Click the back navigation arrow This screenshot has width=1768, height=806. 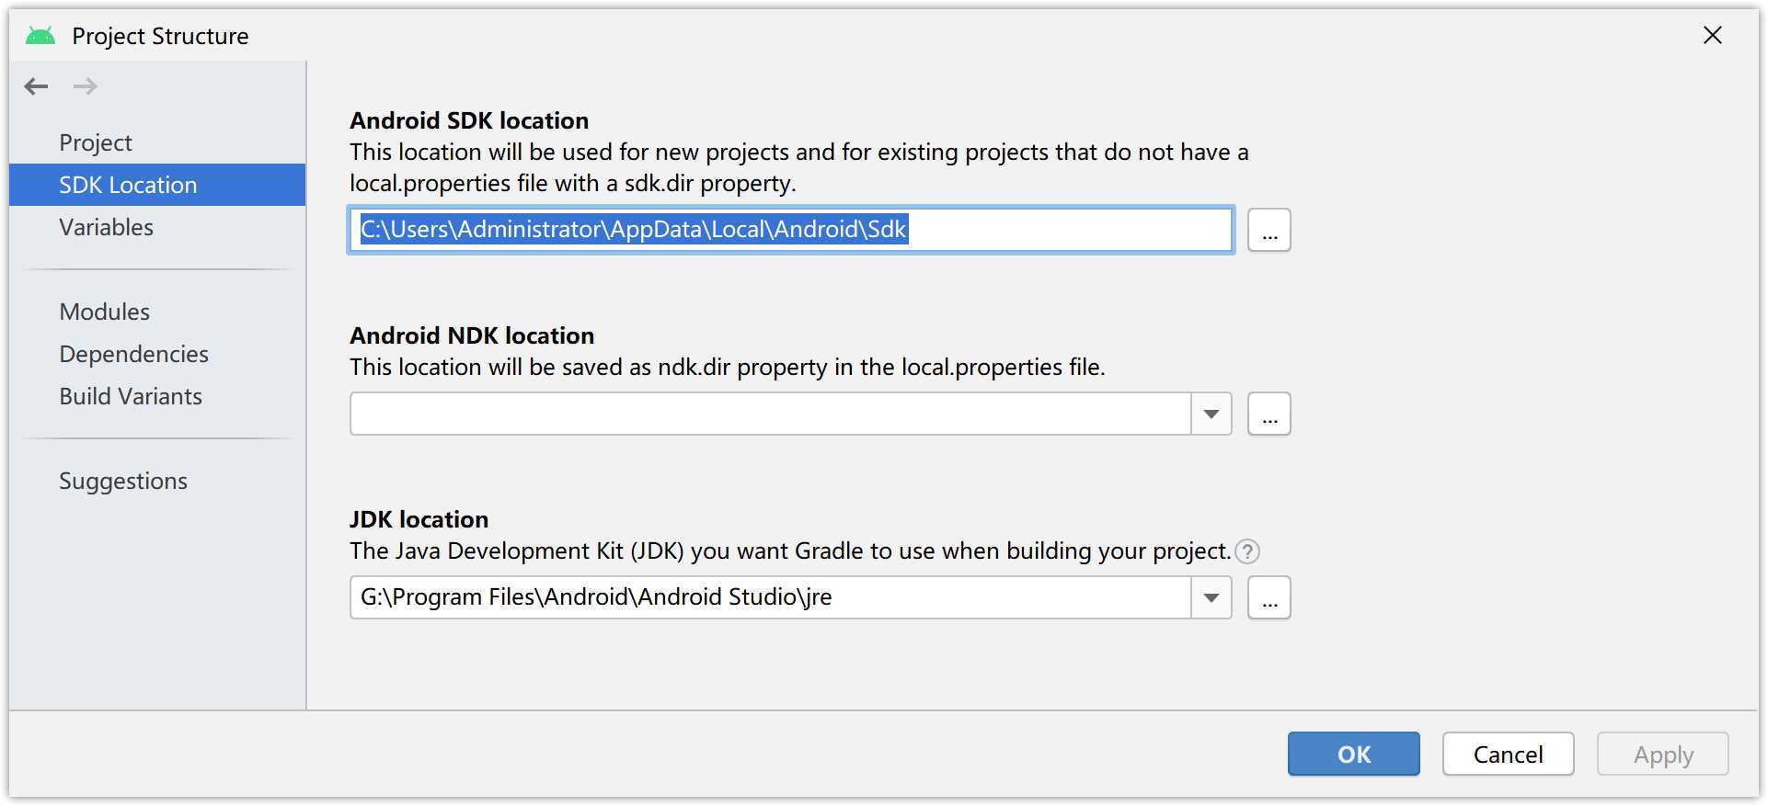(x=37, y=86)
